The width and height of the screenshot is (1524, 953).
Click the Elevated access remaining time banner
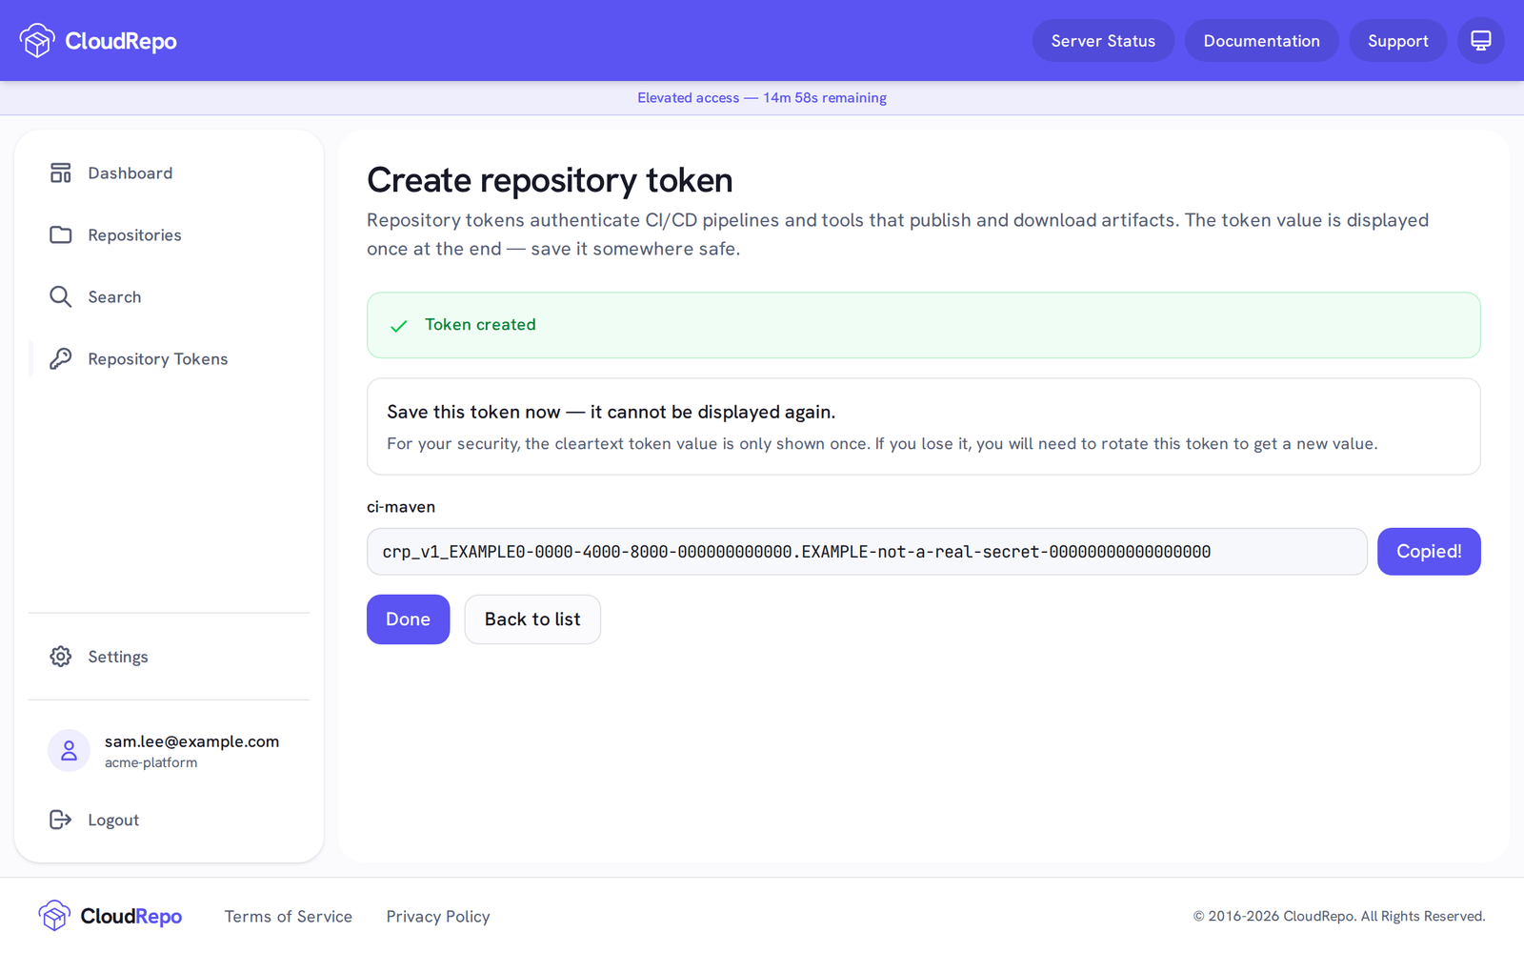point(762,97)
